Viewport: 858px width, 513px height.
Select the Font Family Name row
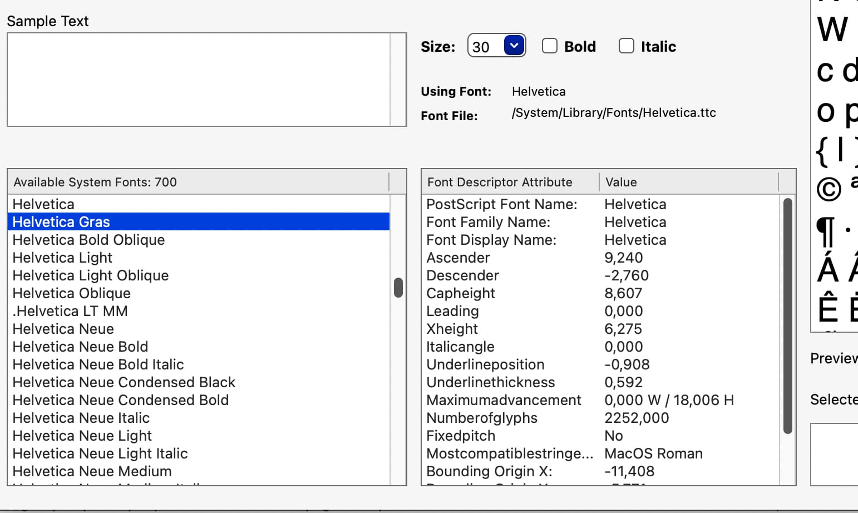click(x=601, y=222)
